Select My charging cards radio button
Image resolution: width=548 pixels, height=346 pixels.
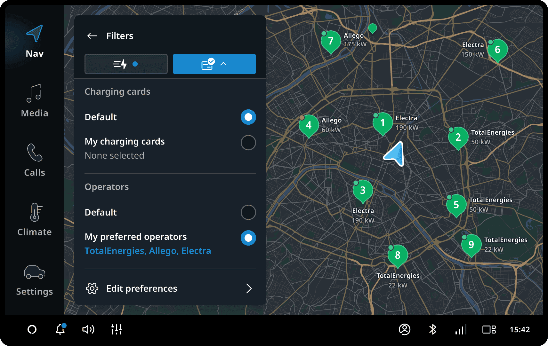[x=248, y=143]
